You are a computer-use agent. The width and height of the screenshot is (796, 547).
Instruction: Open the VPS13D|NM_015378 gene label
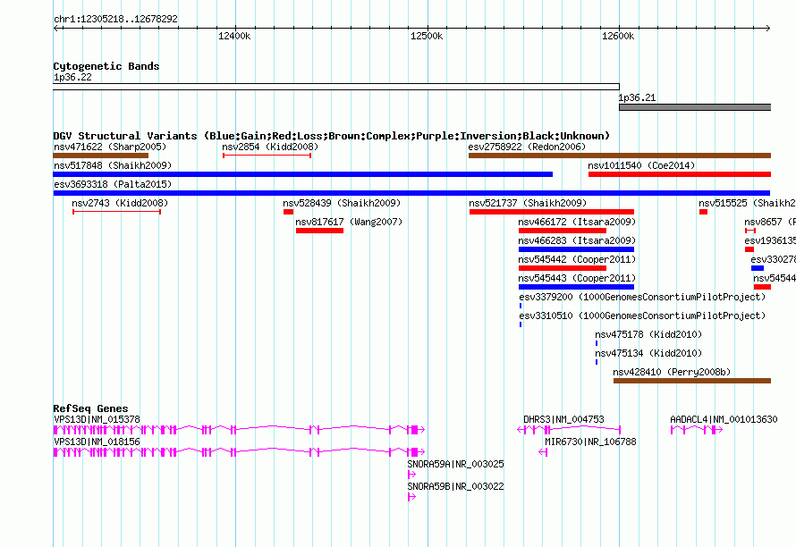pyautogui.click(x=97, y=419)
